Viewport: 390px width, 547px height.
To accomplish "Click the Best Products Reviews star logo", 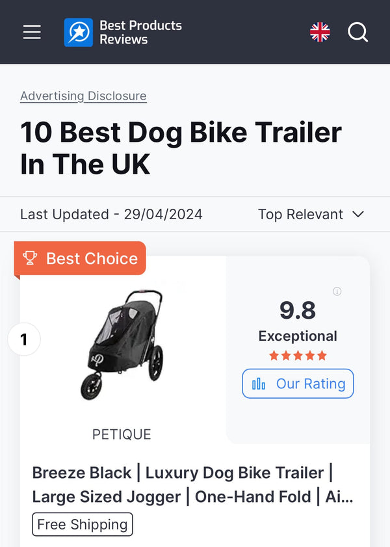I will pyautogui.click(x=78, y=32).
